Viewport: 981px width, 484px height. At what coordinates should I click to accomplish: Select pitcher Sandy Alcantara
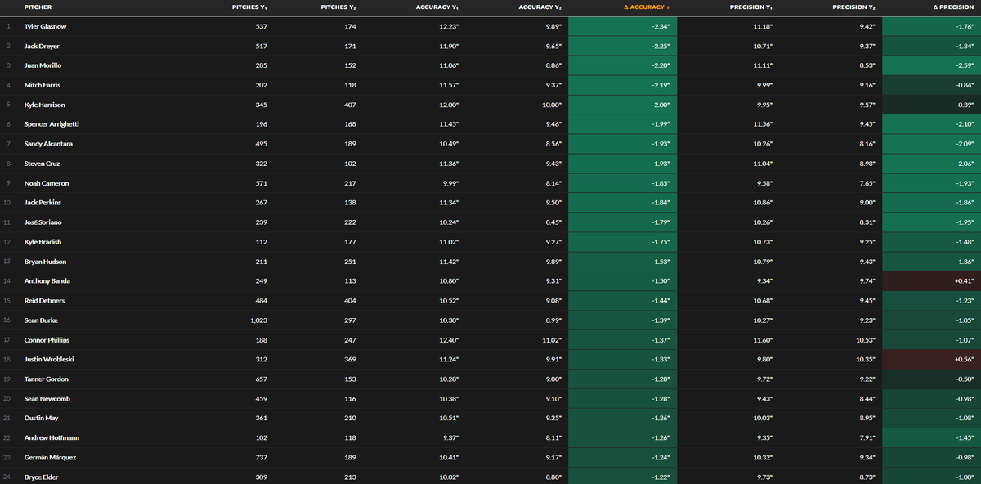click(x=47, y=144)
